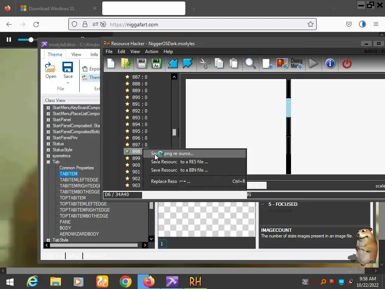385x289 pixels.
Task: Open the Firefox hamburger application menu
Action: 376,24
